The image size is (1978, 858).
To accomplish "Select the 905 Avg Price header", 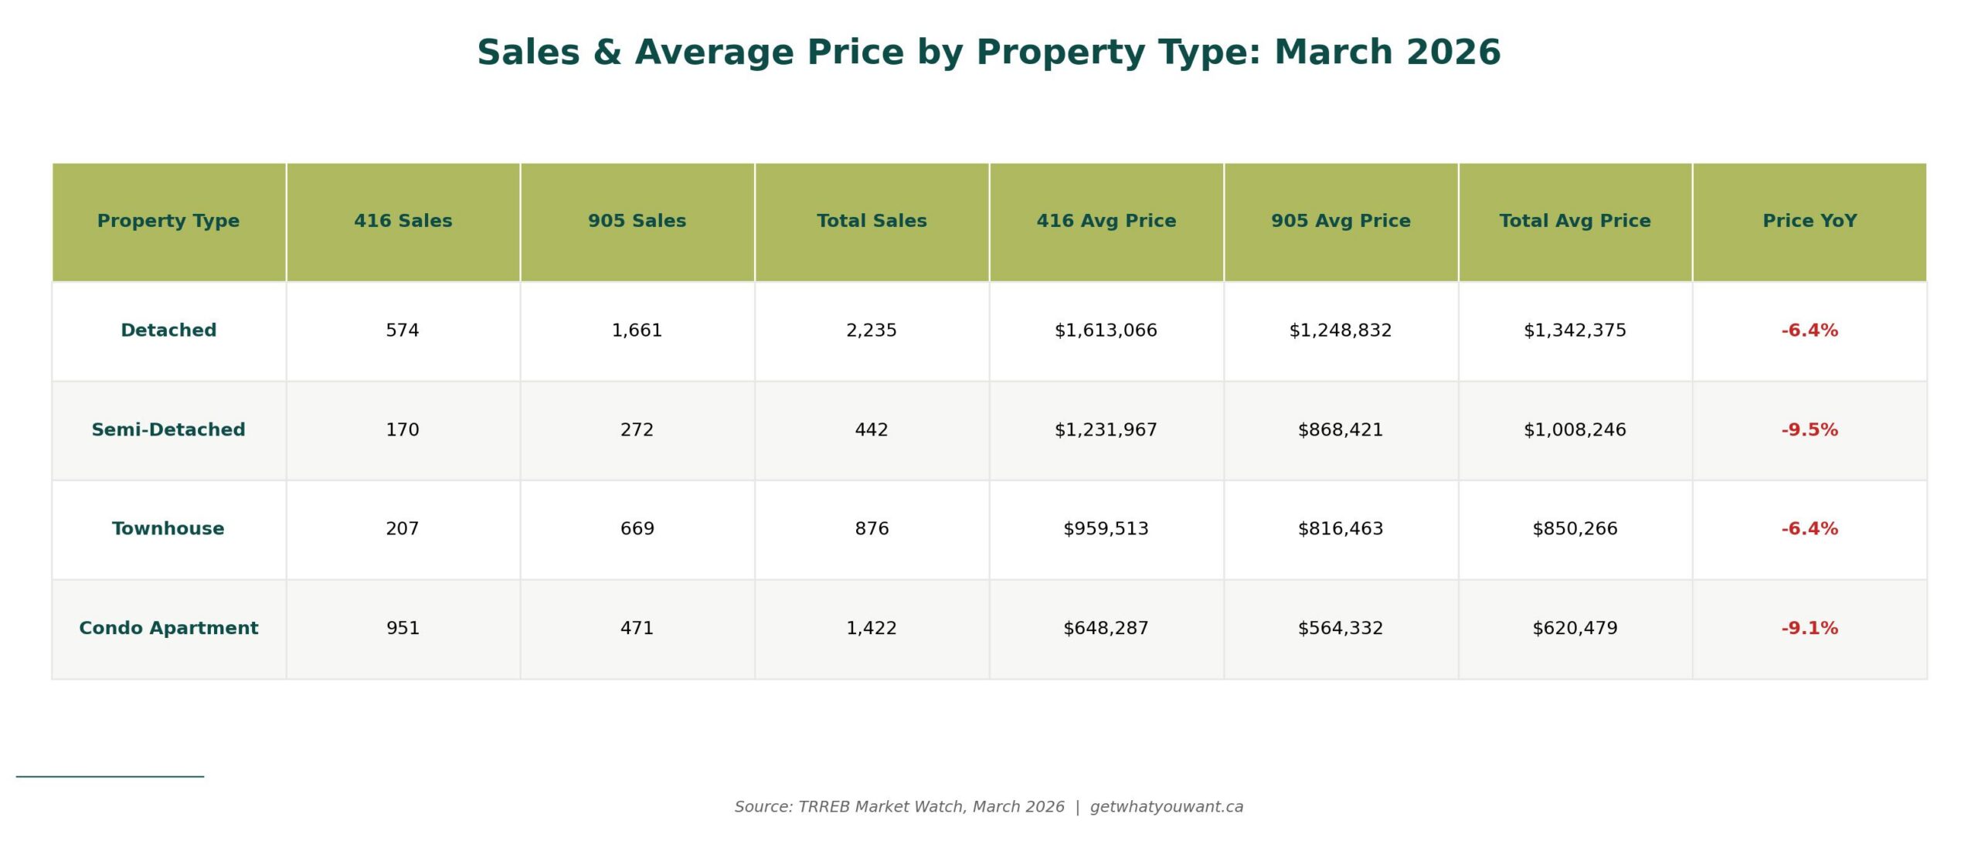I will coord(1341,221).
